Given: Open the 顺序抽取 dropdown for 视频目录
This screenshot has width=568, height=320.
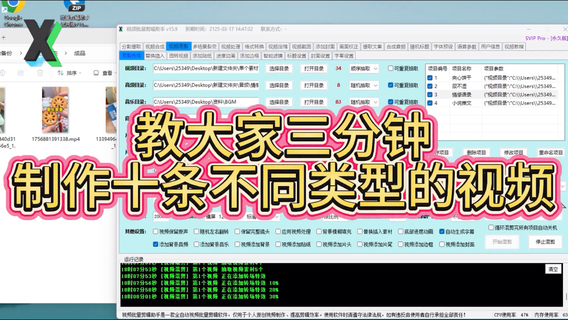Looking at the screenshot, I should (x=363, y=68).
